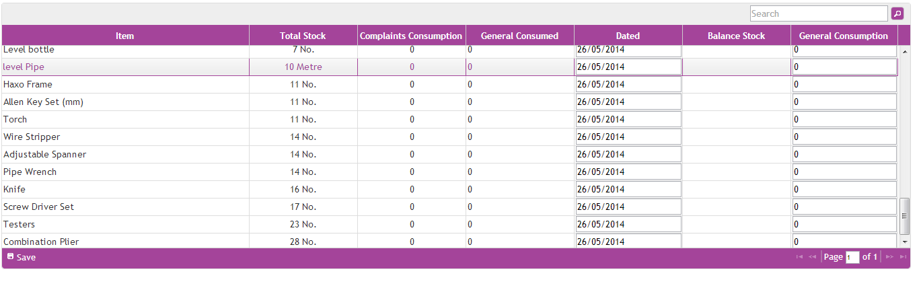Screen dimensions: 919x288
Task: Select the Haxo Frame row
Action: 125,85
